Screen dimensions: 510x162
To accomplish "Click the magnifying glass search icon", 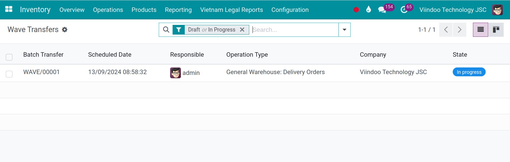I will (x=166, y=30).
